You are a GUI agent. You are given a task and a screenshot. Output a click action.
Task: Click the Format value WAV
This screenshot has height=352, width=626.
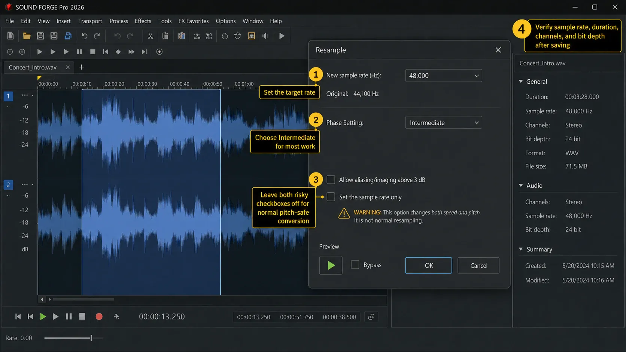(572, 153)
